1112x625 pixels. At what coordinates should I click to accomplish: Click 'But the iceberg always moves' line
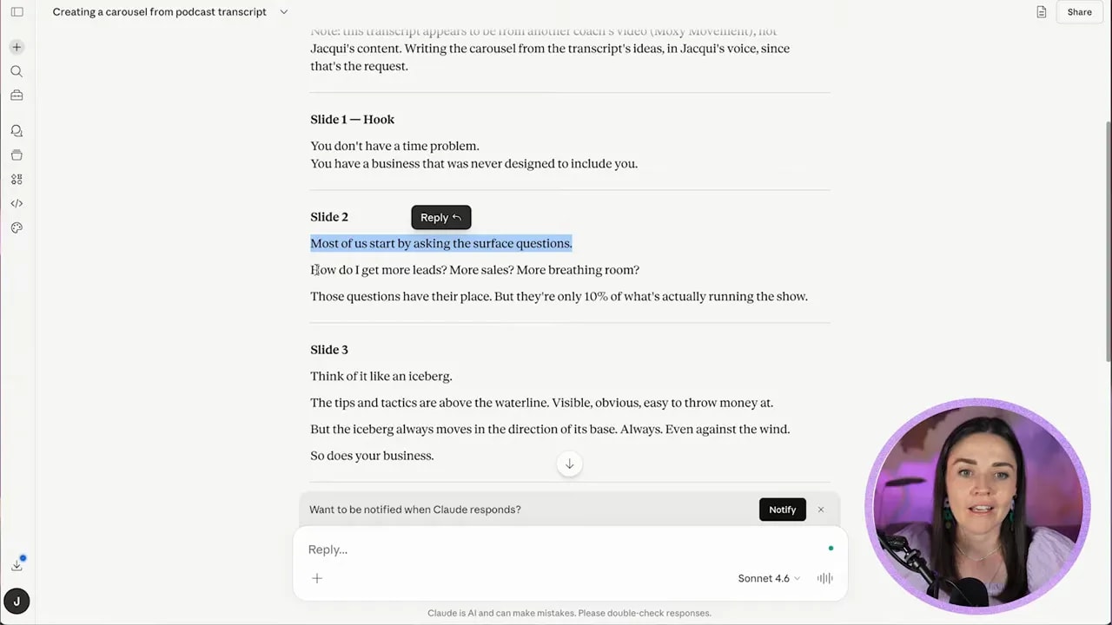(x=550, y=430)
